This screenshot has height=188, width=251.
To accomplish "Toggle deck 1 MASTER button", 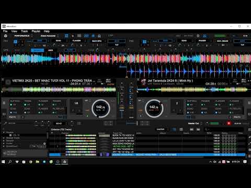I will (110, 84).
